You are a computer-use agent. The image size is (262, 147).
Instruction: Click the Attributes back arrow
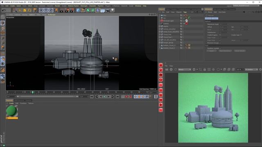pos(244,12)
